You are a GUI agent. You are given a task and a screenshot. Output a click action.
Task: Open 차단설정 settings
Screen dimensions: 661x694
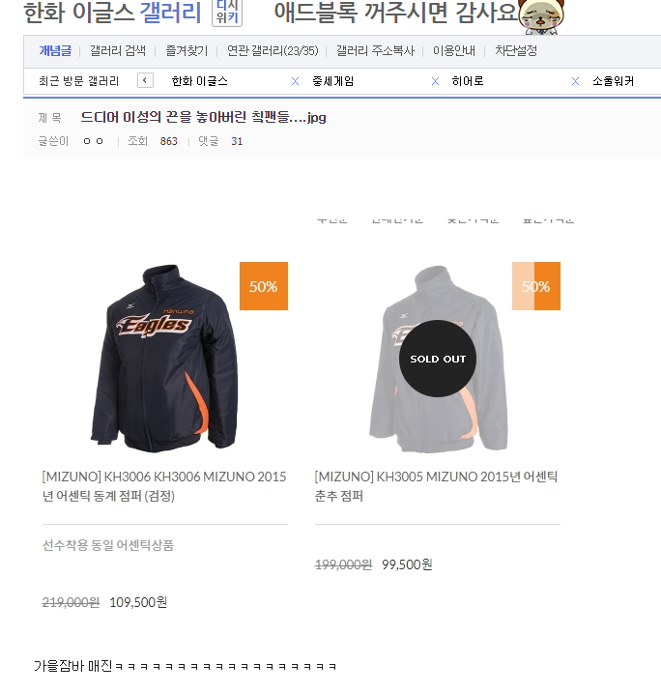[x=516, y=51]
